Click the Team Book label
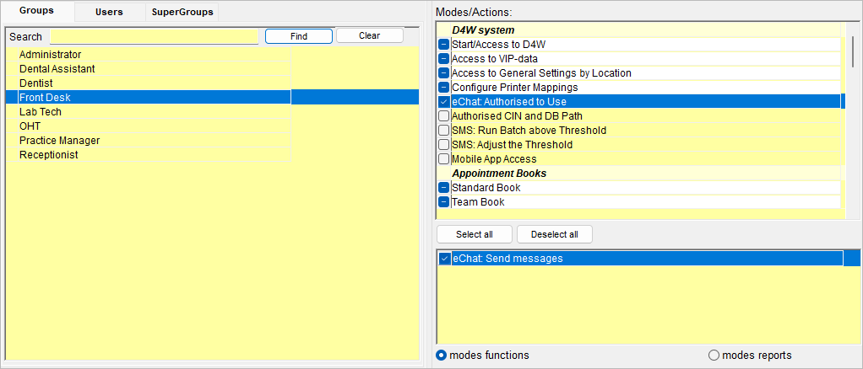863x369 pixels. pyautogui.click(x=478, y=202)
